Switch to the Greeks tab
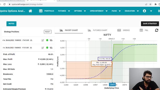The width and height of the screenshot is (160, 90). [x=123, y=30]
